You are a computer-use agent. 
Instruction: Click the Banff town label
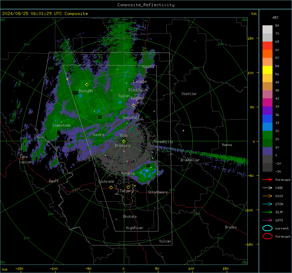point(54,181)
